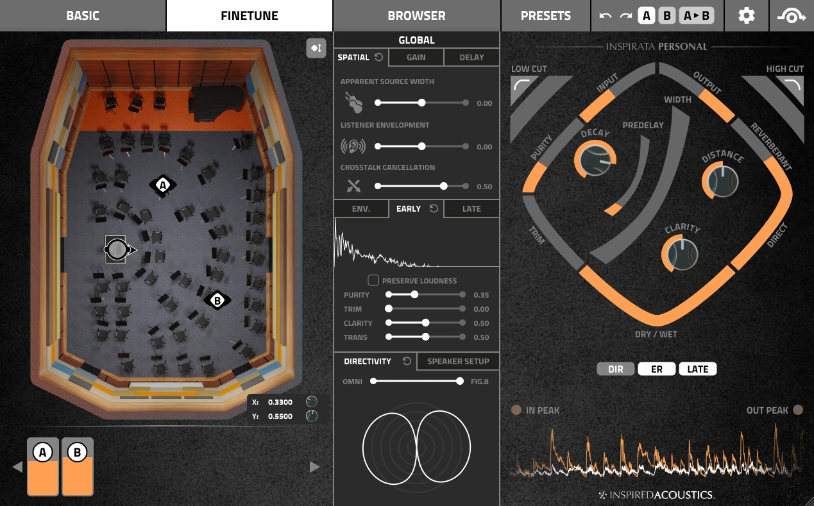This screenshot has width=814, height=506.
Task: Copy settings with the A▸B button
Action: click(697, 16)
